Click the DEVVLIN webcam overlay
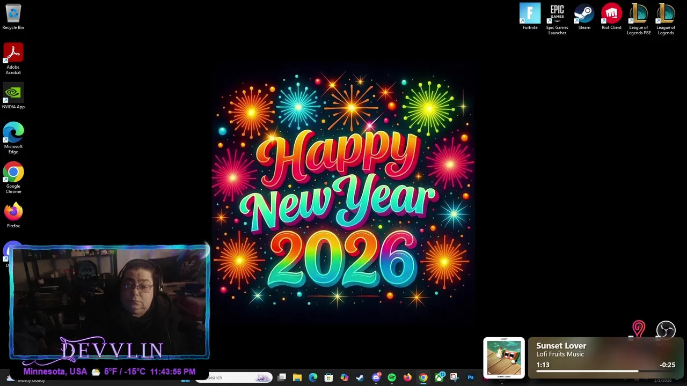 click(109, 302)
